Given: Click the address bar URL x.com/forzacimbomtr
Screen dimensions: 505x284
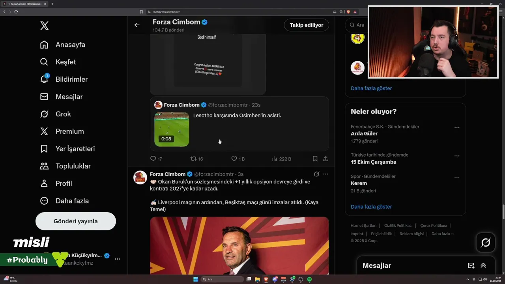Looking at the screenshot, I should click(166, 12).
